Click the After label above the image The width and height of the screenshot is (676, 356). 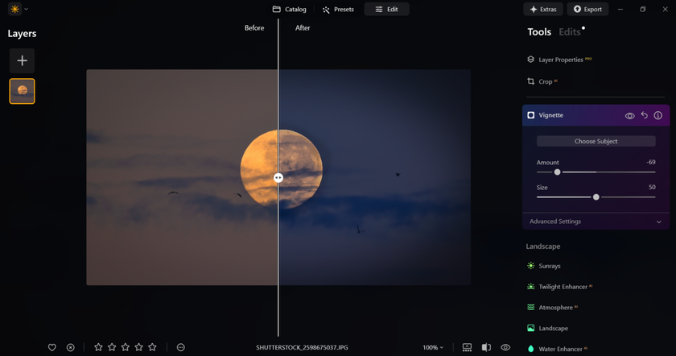[x=303, y=27]
